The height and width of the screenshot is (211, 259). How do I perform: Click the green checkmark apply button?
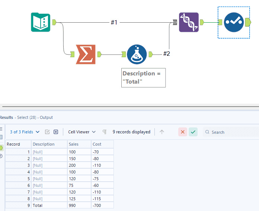193,132
